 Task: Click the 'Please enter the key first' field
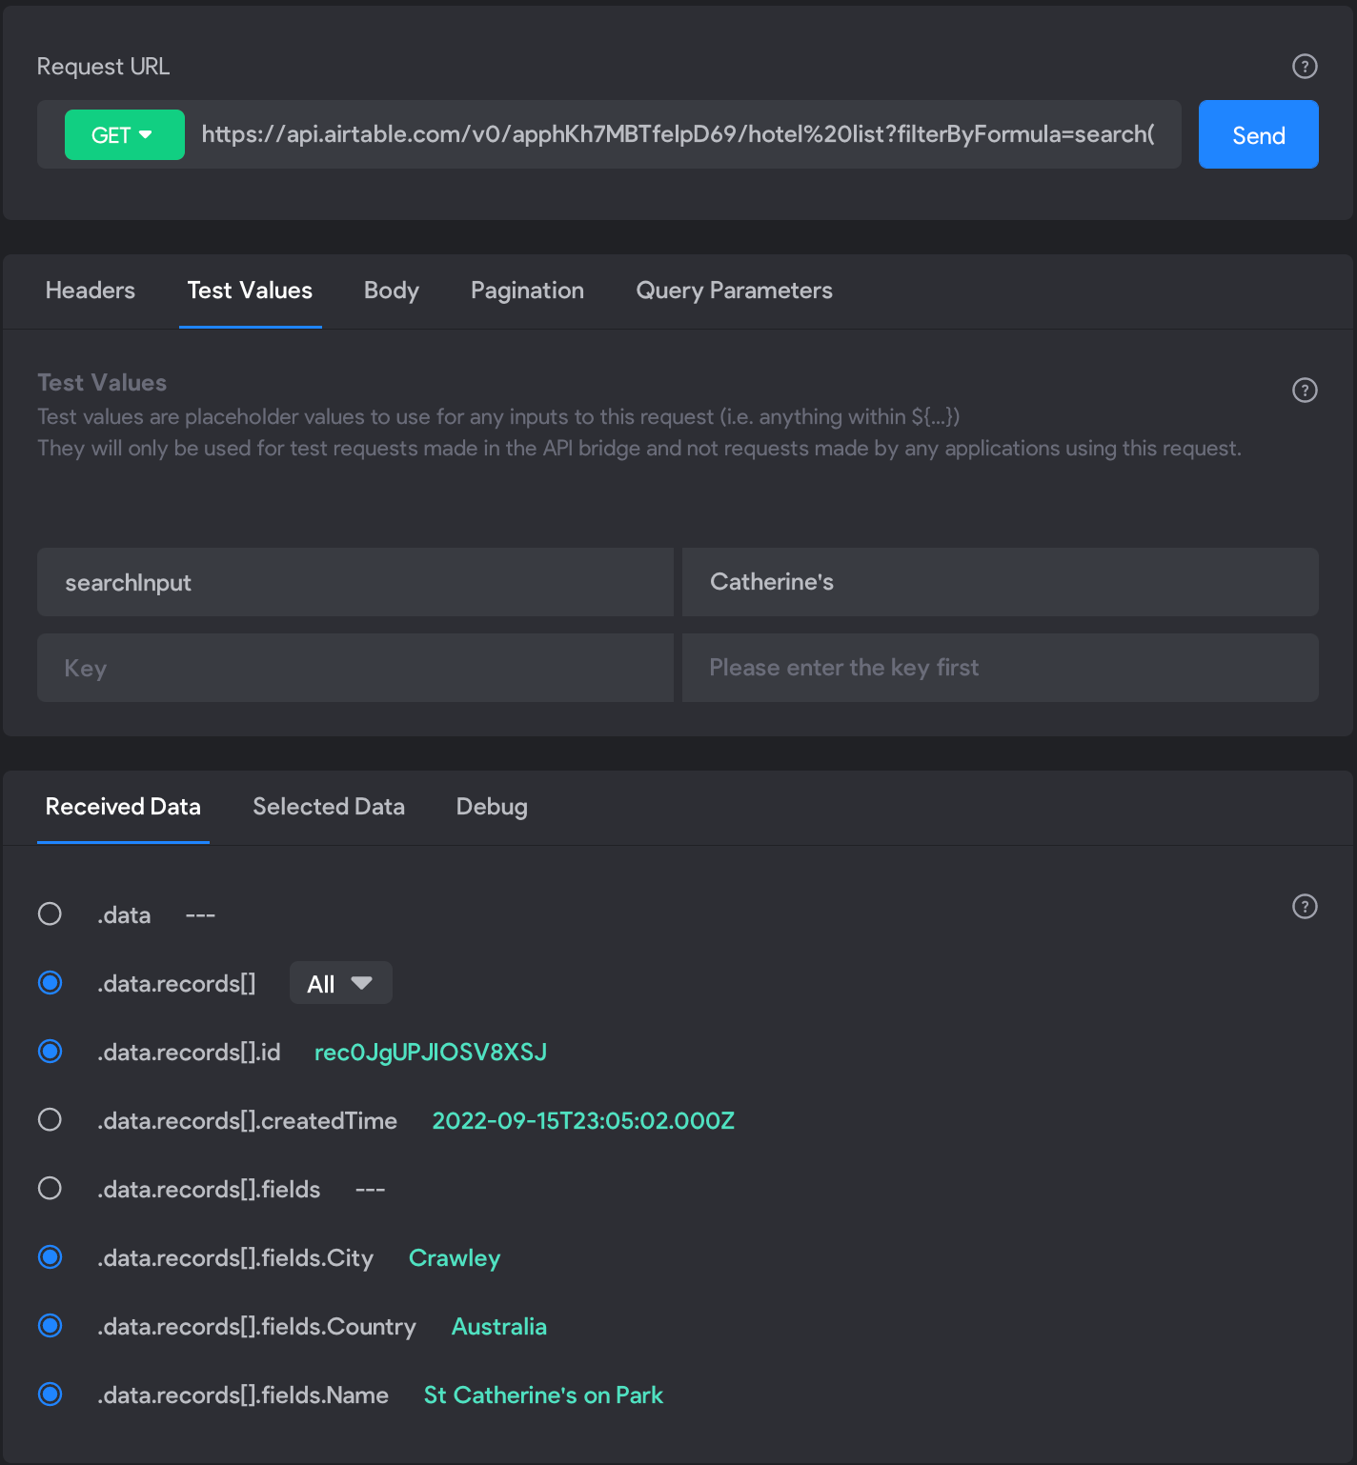pos(1001,668)
